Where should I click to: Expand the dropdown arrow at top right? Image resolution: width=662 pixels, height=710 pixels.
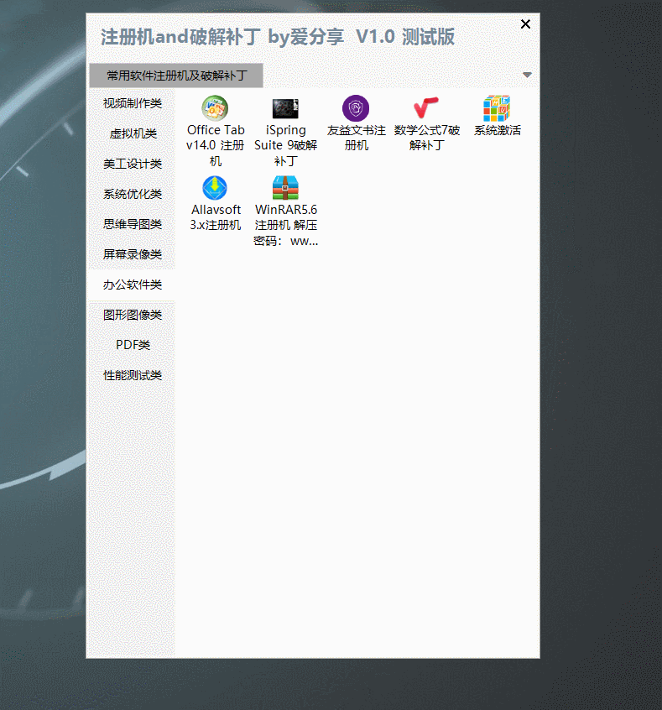(x=527, y=75)
